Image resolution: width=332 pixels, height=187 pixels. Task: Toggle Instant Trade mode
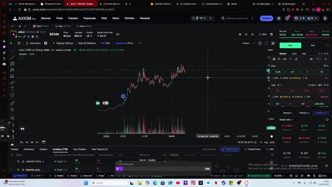(230, 149)
